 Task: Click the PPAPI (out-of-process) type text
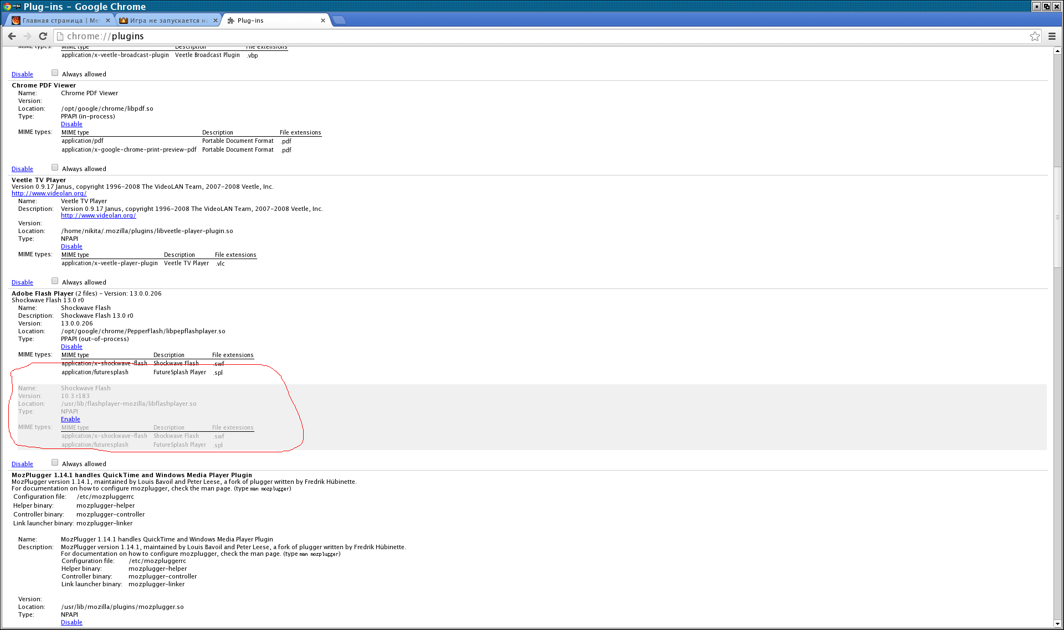tap(95, 339)
